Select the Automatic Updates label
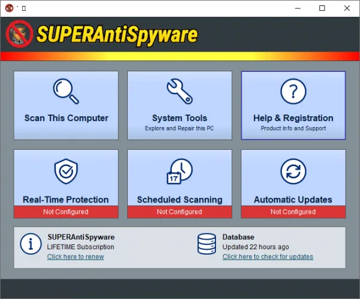360x299 pixels. point(293,200)
